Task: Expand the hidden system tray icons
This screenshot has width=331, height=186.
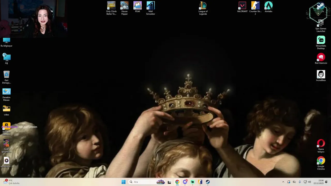Action: coord(283,182)
